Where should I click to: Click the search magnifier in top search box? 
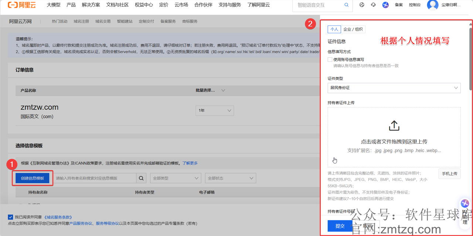346,5
